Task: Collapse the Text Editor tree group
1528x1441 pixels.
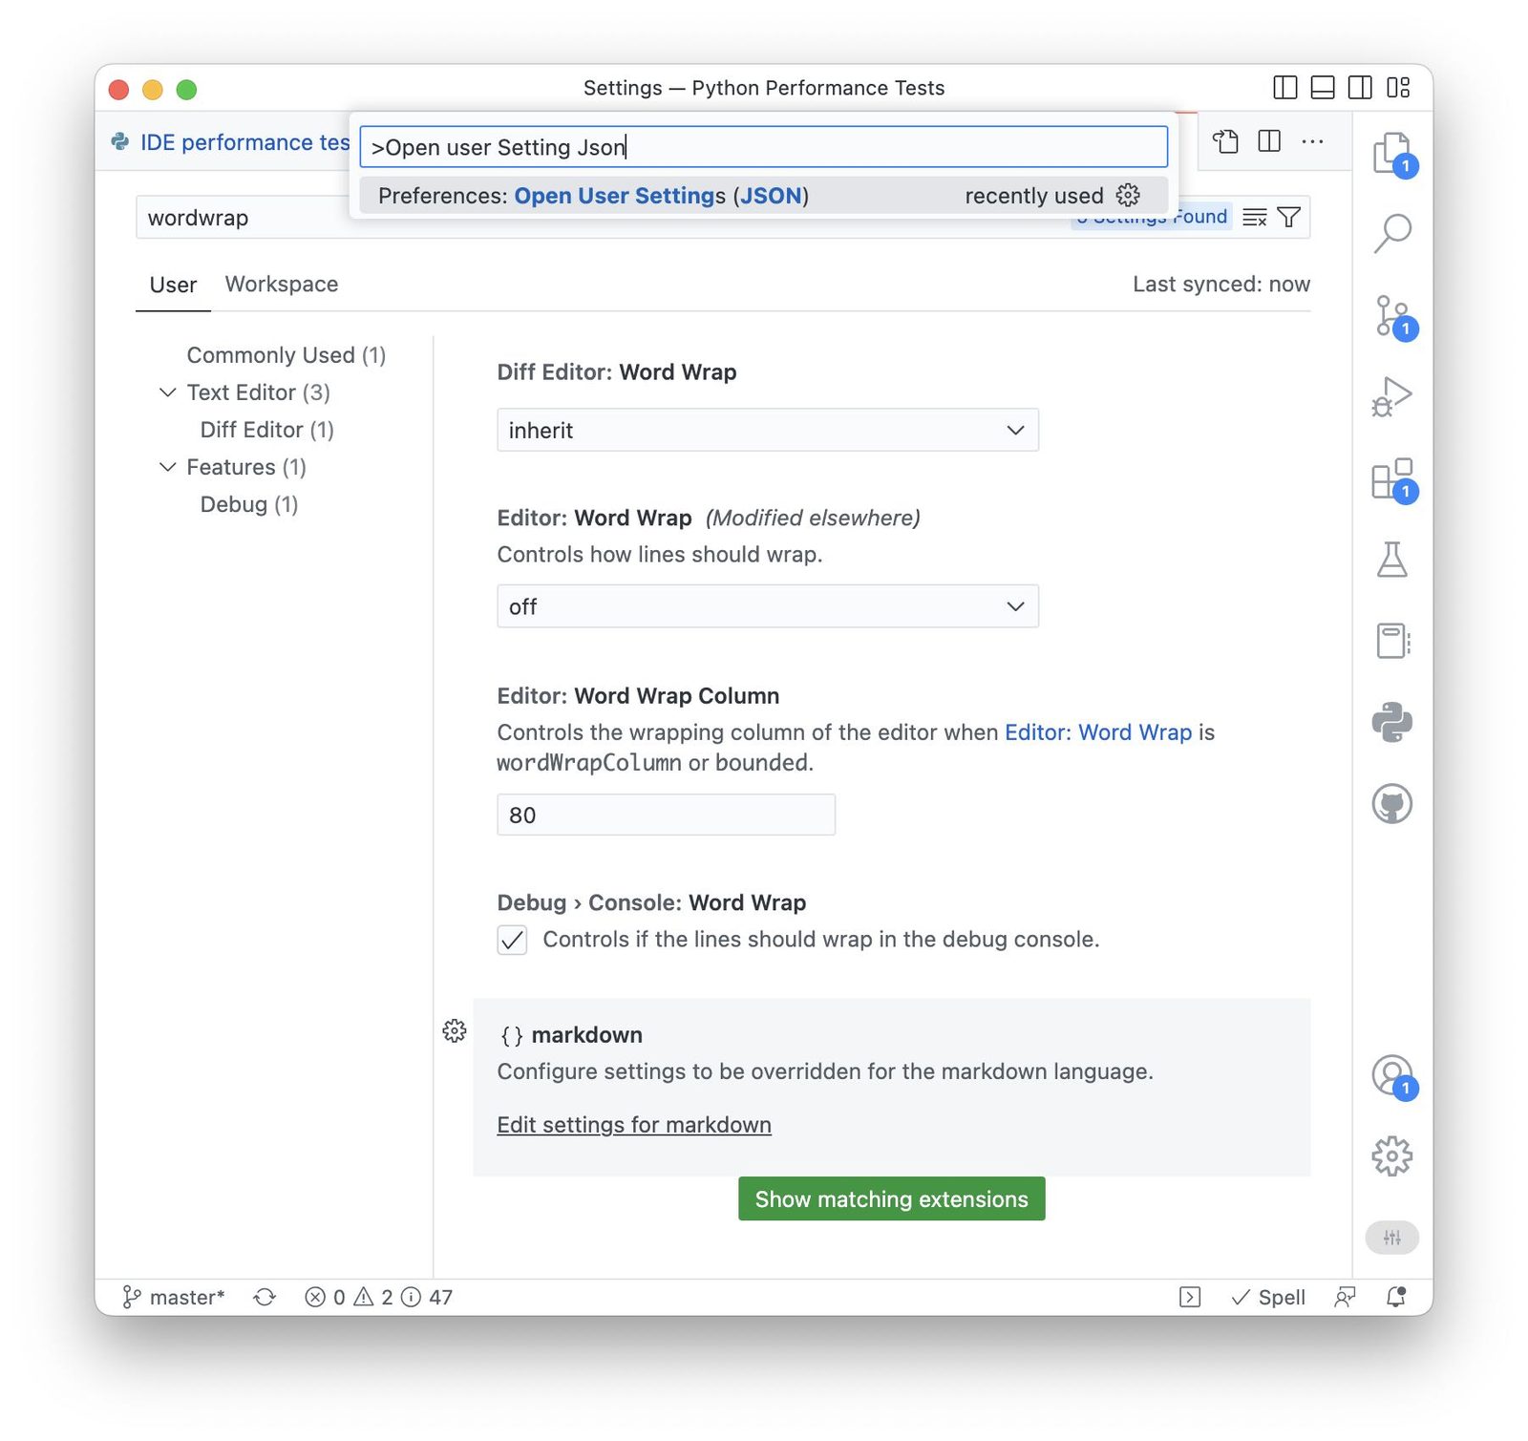Action: [167, 392]
